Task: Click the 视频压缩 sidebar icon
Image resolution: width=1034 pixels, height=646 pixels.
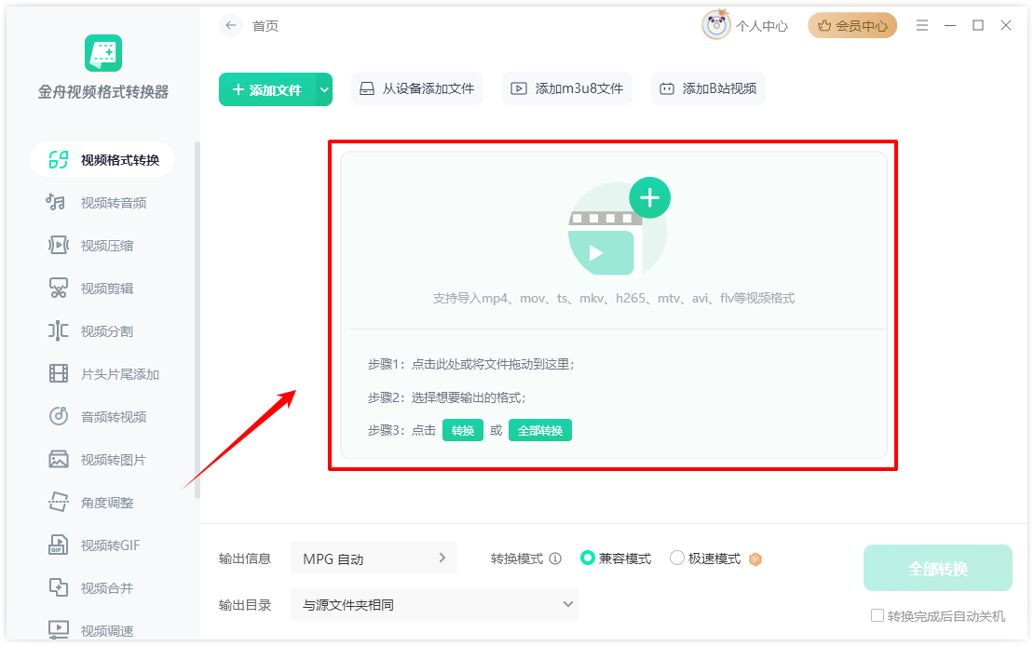Action: pos(58,245)
